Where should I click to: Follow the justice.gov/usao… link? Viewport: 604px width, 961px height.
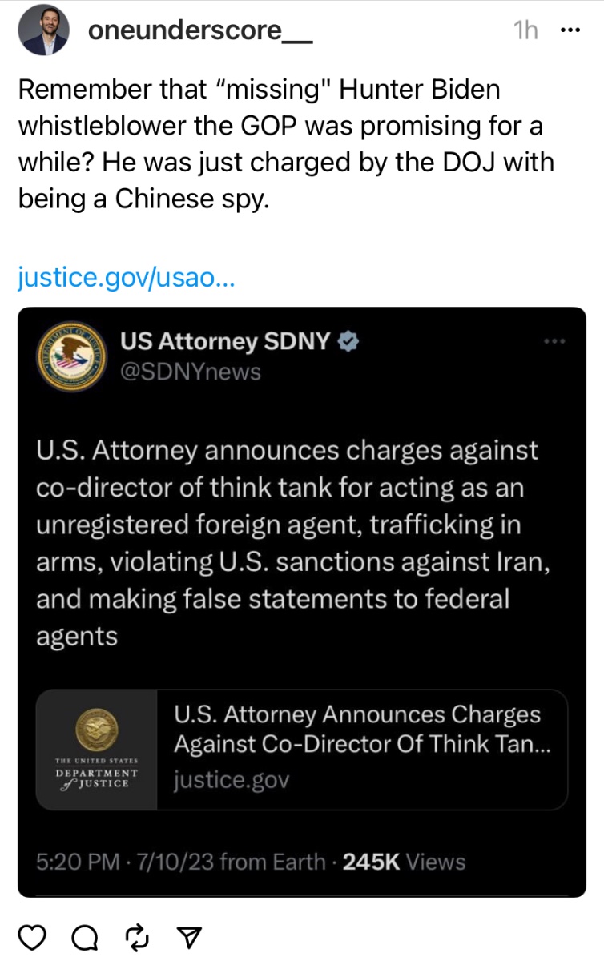point(126,278)
